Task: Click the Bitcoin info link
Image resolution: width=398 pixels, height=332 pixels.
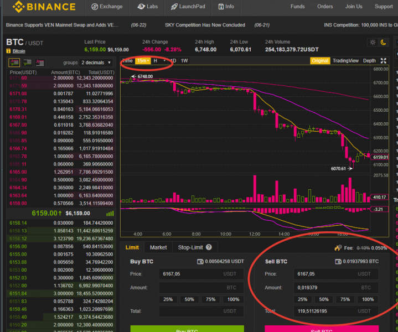Action: (x=19, y=51)
